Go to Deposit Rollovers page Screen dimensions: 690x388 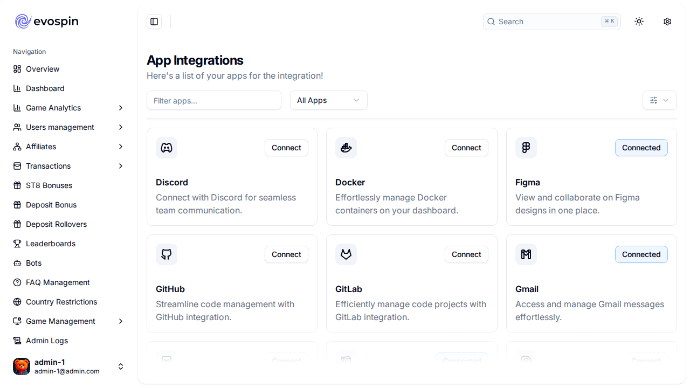[x=69, y=224]
